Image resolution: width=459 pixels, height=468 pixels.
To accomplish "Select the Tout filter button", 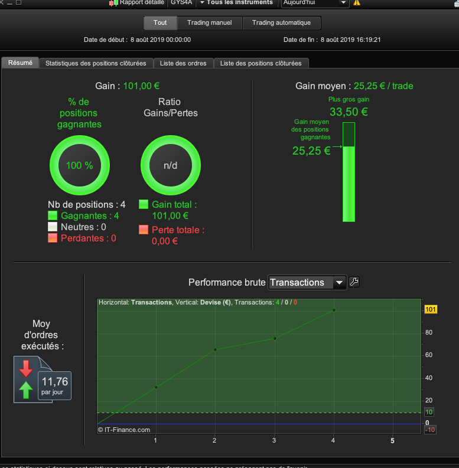I will 160,22.
